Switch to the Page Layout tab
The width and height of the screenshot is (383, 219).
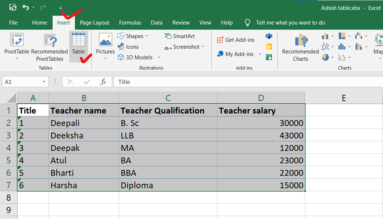click(94, 22)
